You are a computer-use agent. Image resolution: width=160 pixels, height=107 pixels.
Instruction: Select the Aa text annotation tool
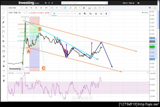tap(3, 27)
